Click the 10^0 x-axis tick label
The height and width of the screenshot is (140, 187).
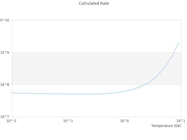pos(125,121)
